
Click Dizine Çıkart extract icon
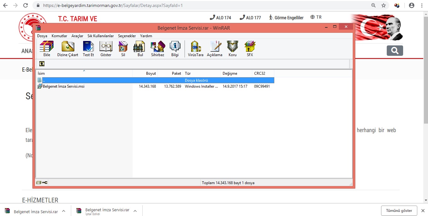[68, 49]
